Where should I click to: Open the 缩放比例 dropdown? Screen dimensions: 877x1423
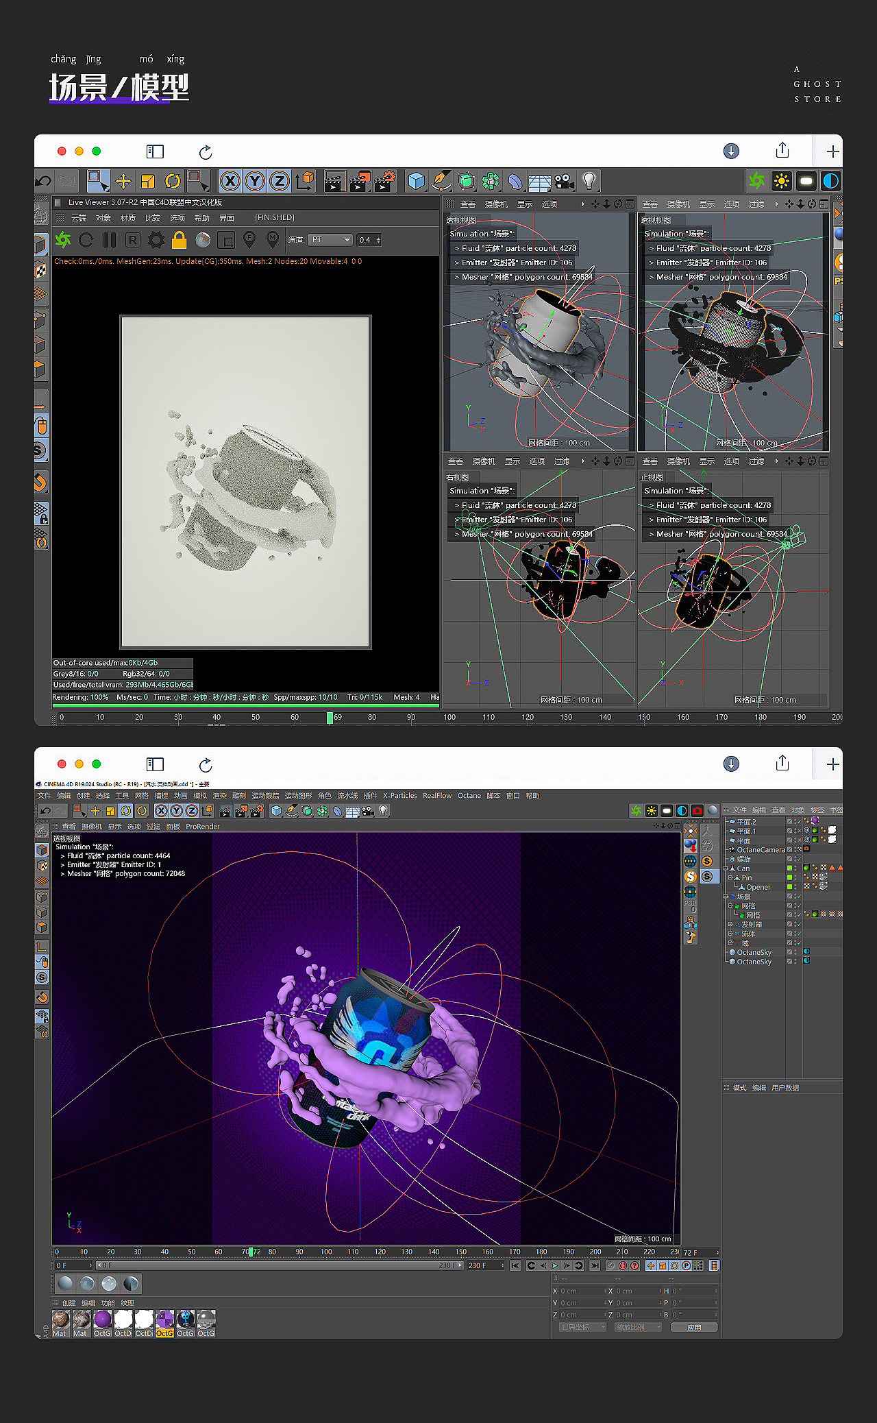click(x=638, y=1327)
